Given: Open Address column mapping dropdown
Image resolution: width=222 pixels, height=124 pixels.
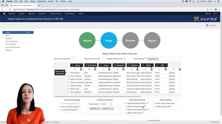Looking at the screenshot, I should click(133, 65).
